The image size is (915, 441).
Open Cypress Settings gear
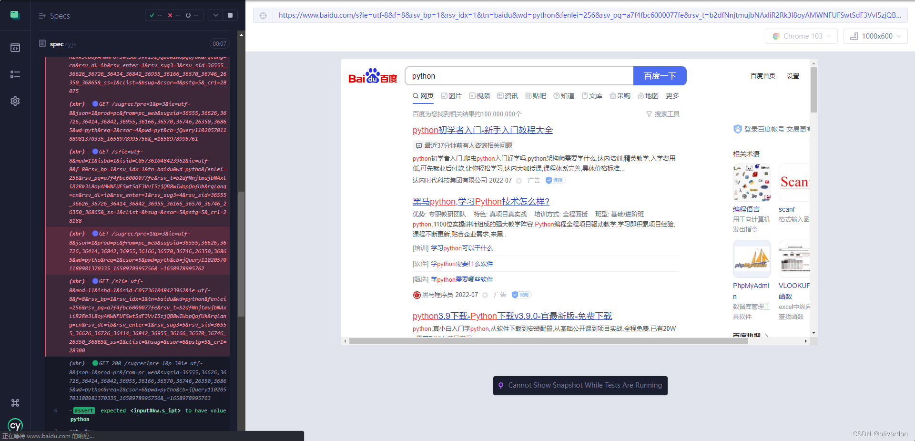pyautogui.click(x=15, y=101)
